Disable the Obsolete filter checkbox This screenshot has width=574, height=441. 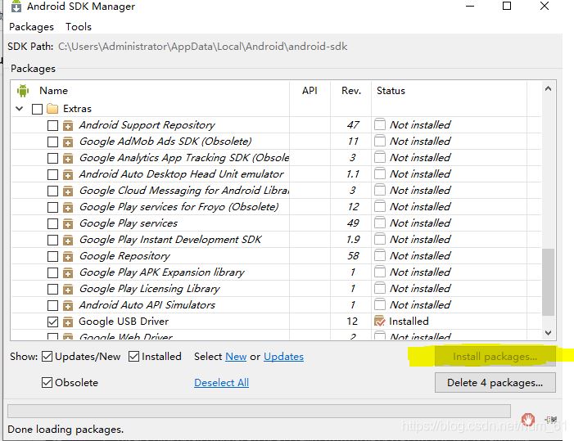coord(47,383)
